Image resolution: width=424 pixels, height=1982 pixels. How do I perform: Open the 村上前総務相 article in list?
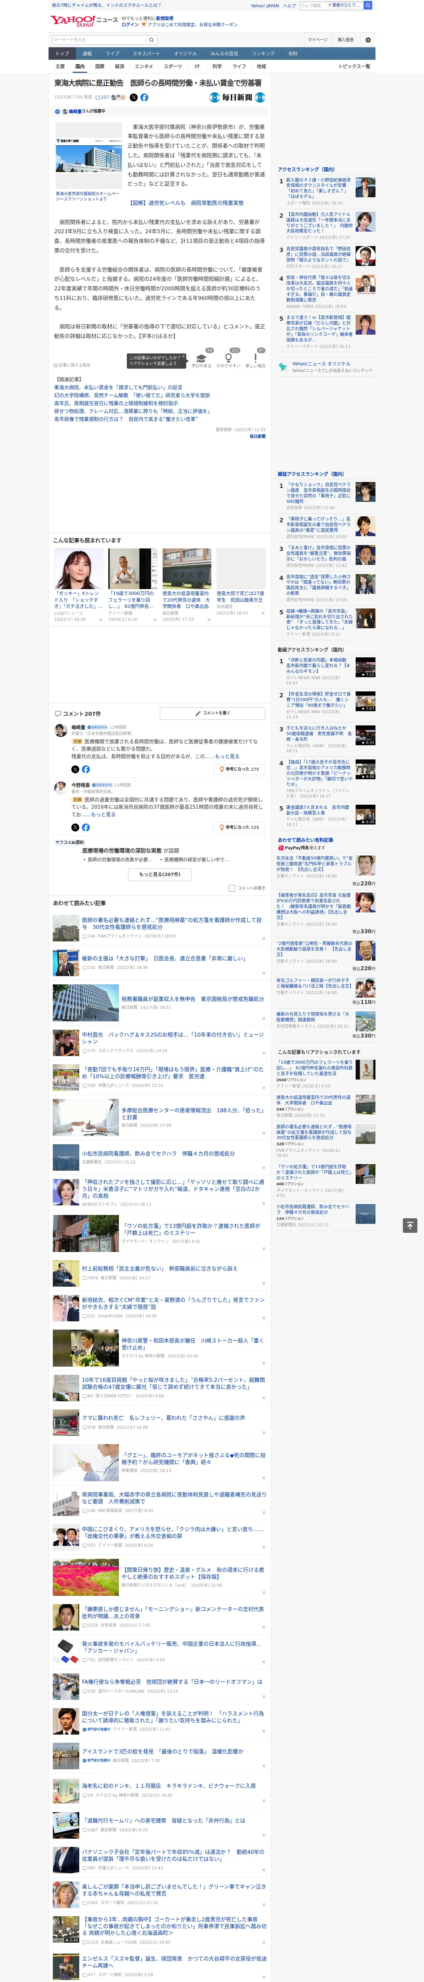[159, 1269]
